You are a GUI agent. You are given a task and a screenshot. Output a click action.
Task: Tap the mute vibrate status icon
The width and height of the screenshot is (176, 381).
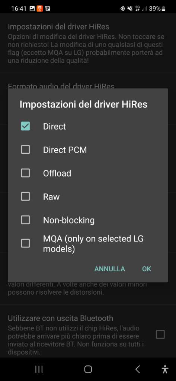point(130,9)
